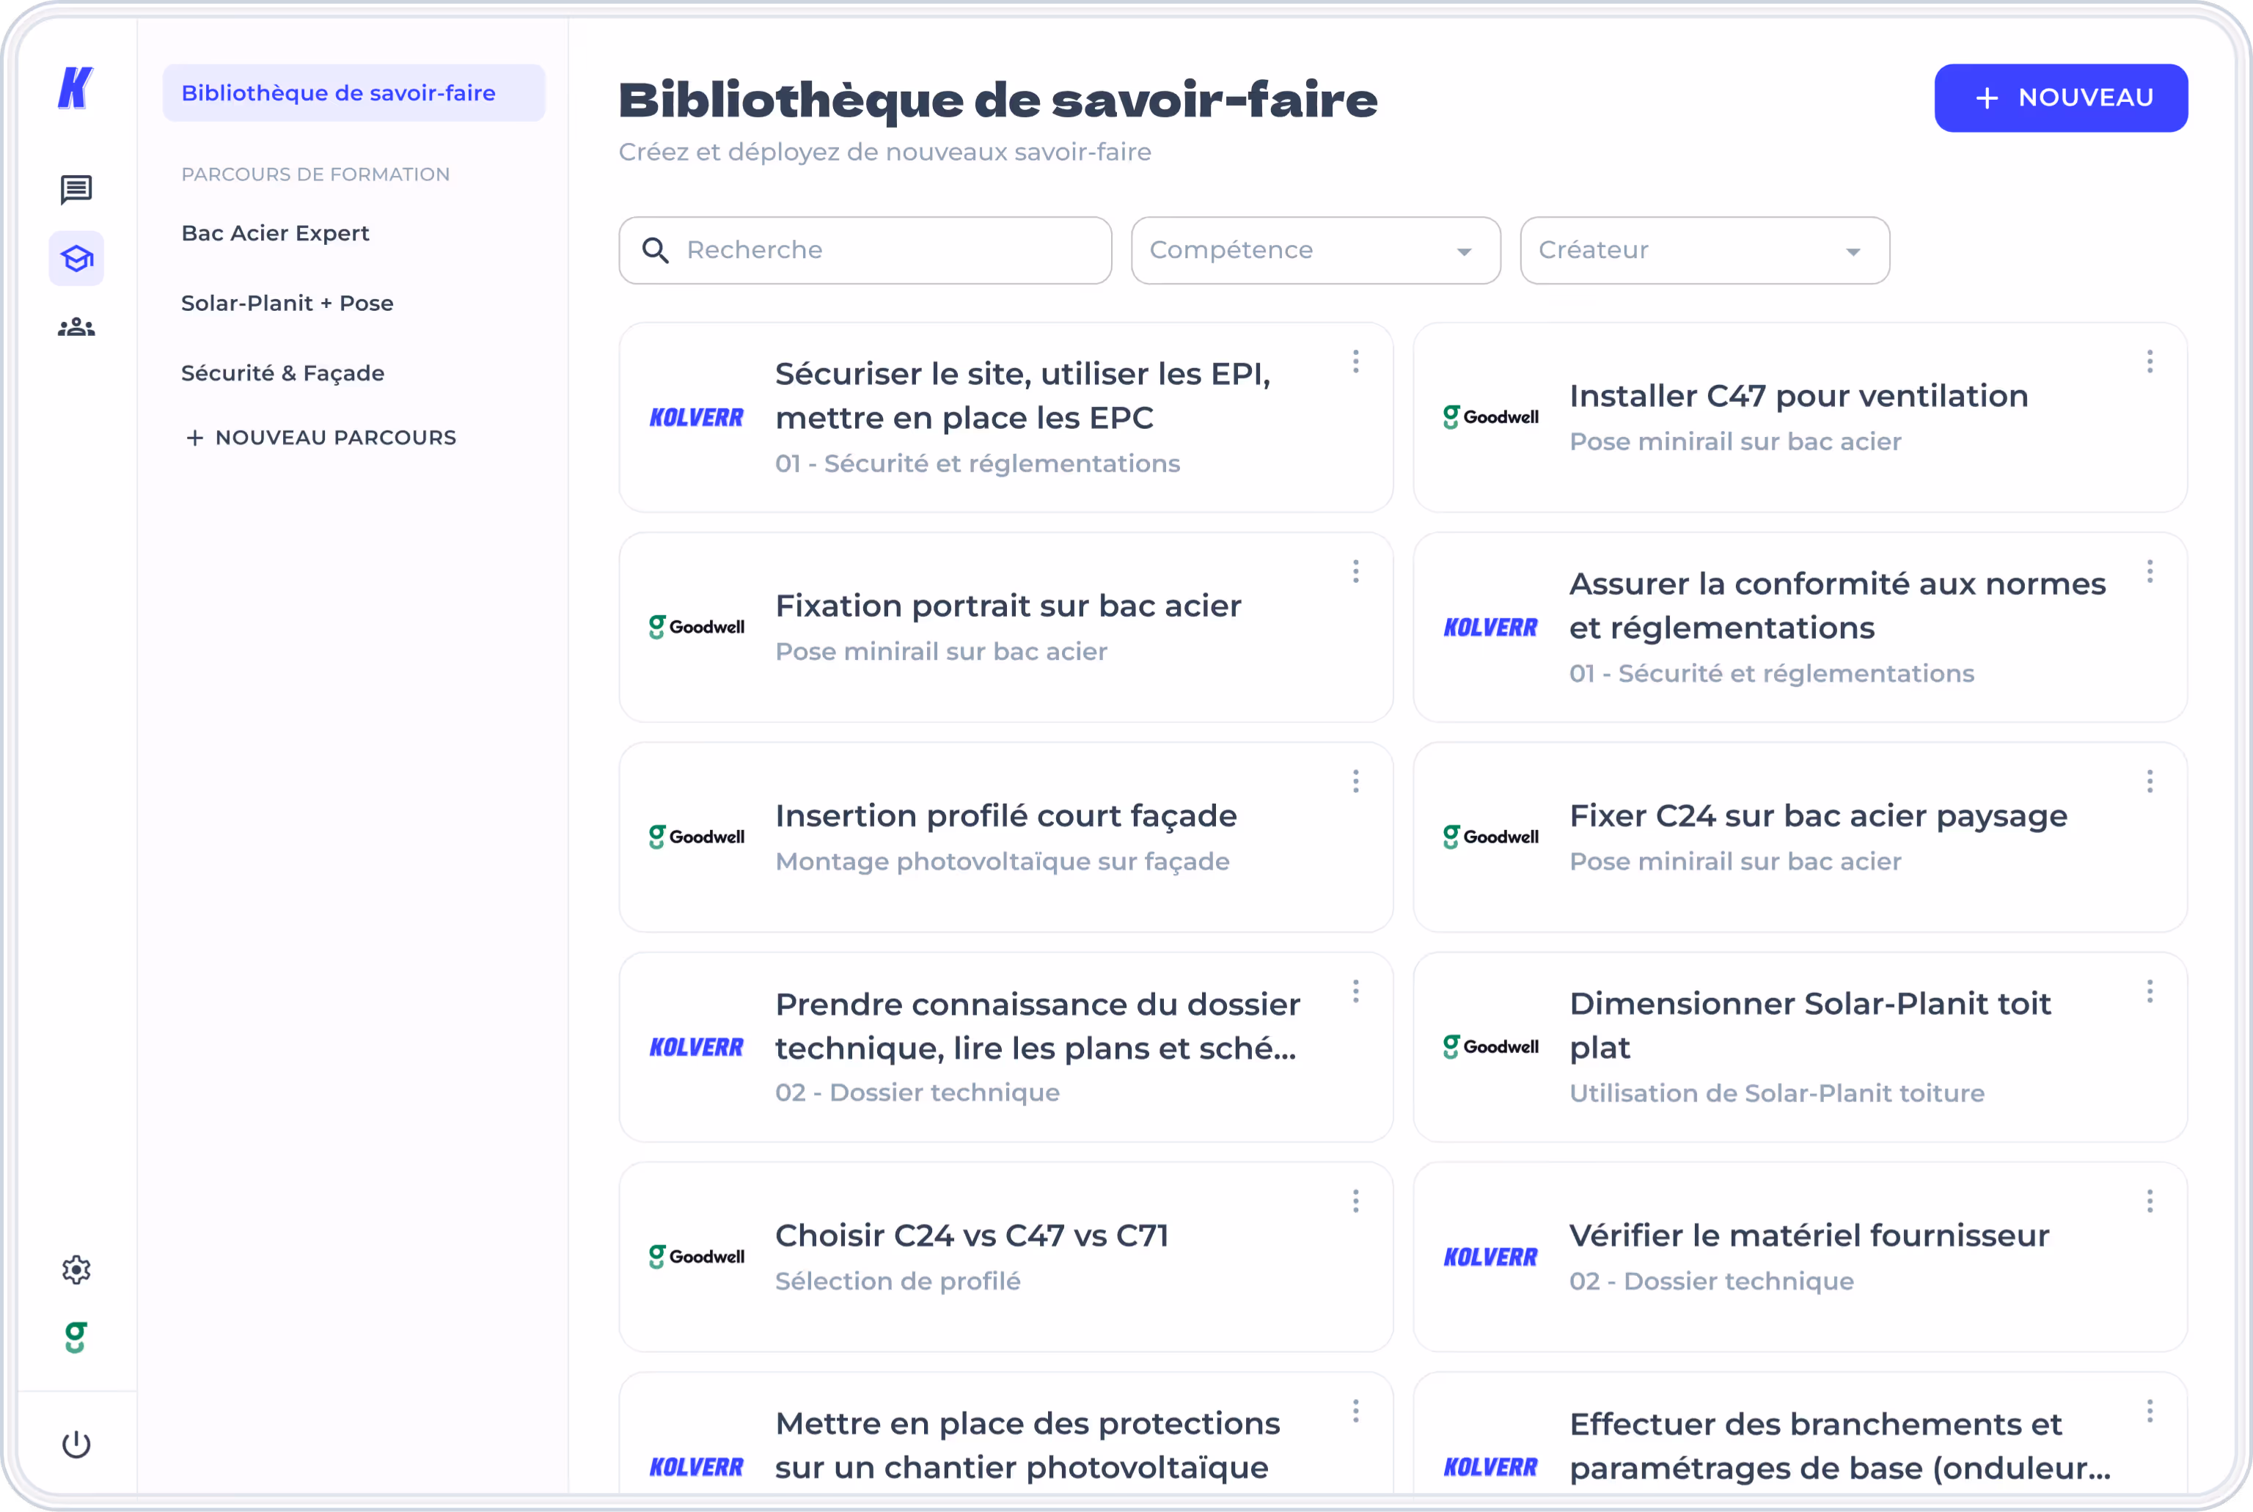Open the Compétence dropdown filter
The image size is (2253, 1512).
(1314, 250)
